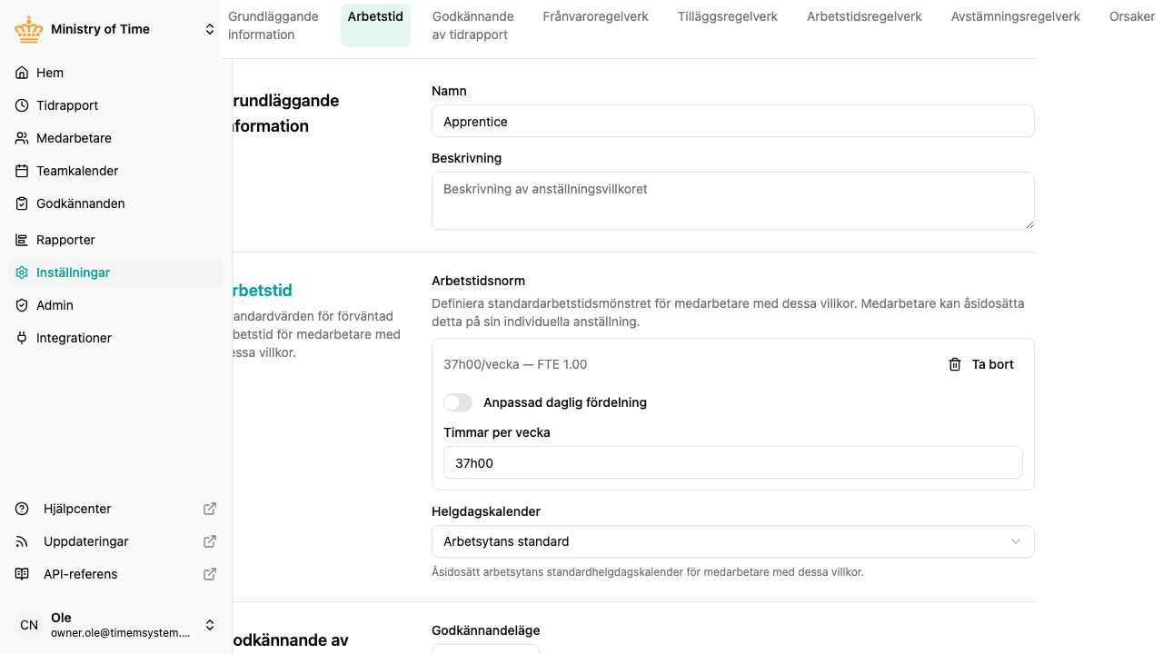Click the trash icon next to Ta bort
This screenshot has height=654, width=1163.
tap(955, 364)
